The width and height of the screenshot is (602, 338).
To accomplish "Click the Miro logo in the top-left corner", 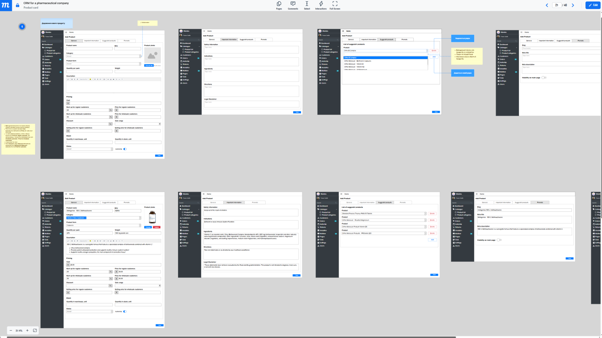I will tap(5, 5).
